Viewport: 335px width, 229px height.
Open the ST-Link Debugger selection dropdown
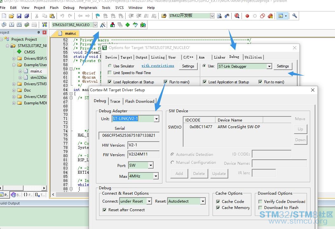[269, 66]
